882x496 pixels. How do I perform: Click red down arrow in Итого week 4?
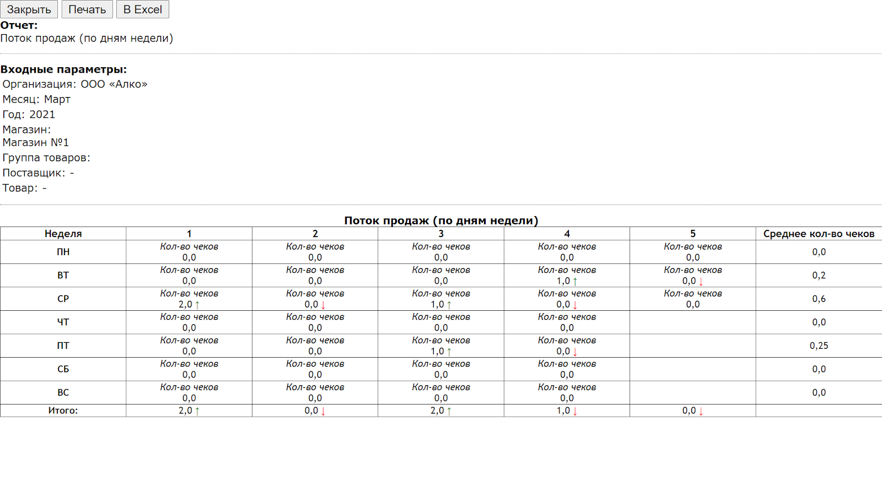click(575, 411)
